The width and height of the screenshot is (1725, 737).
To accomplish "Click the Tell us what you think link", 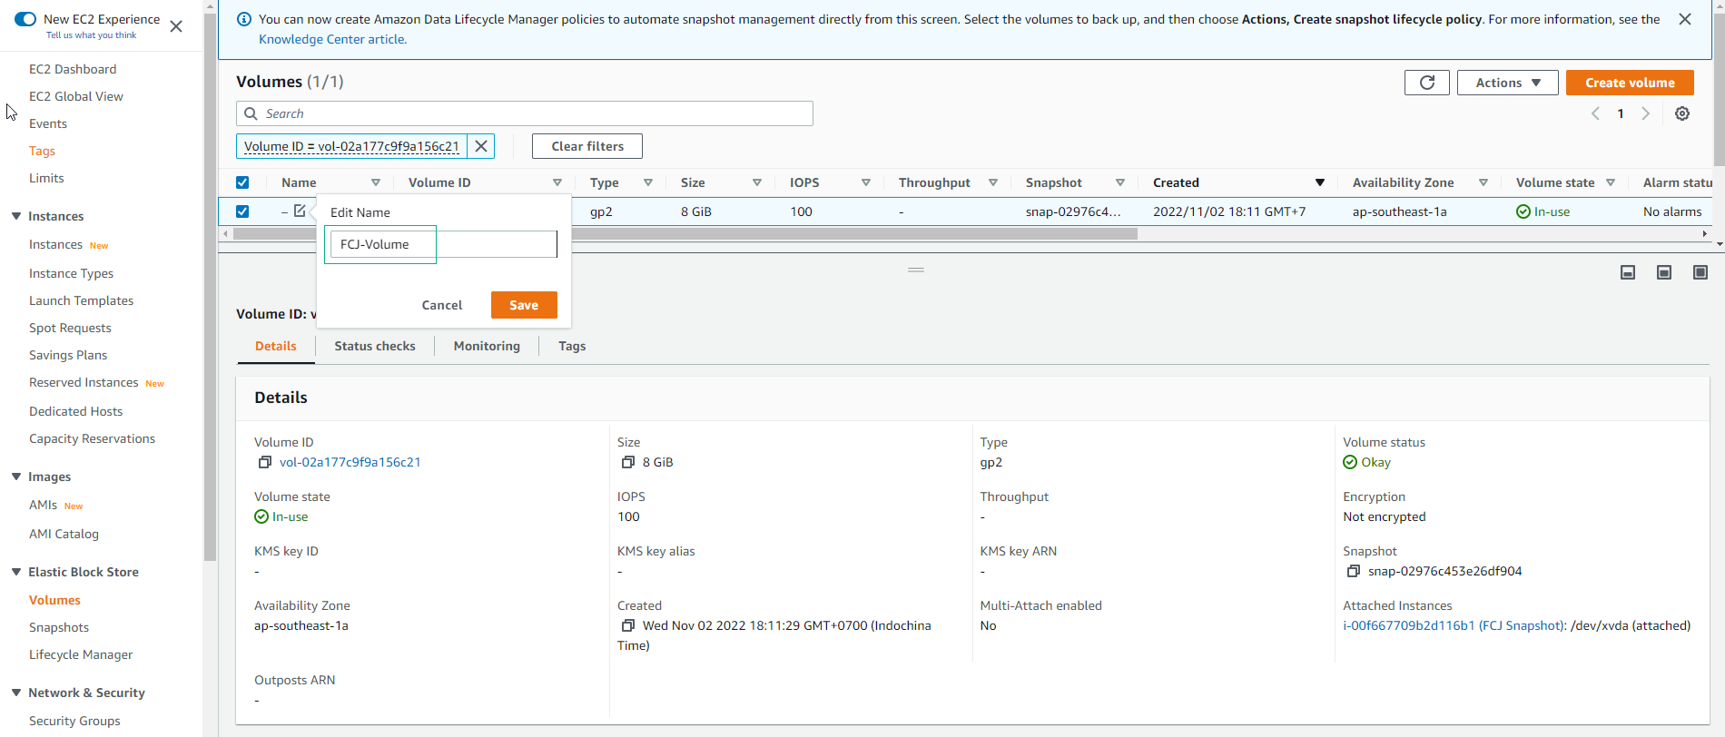I will click(91, 35).
